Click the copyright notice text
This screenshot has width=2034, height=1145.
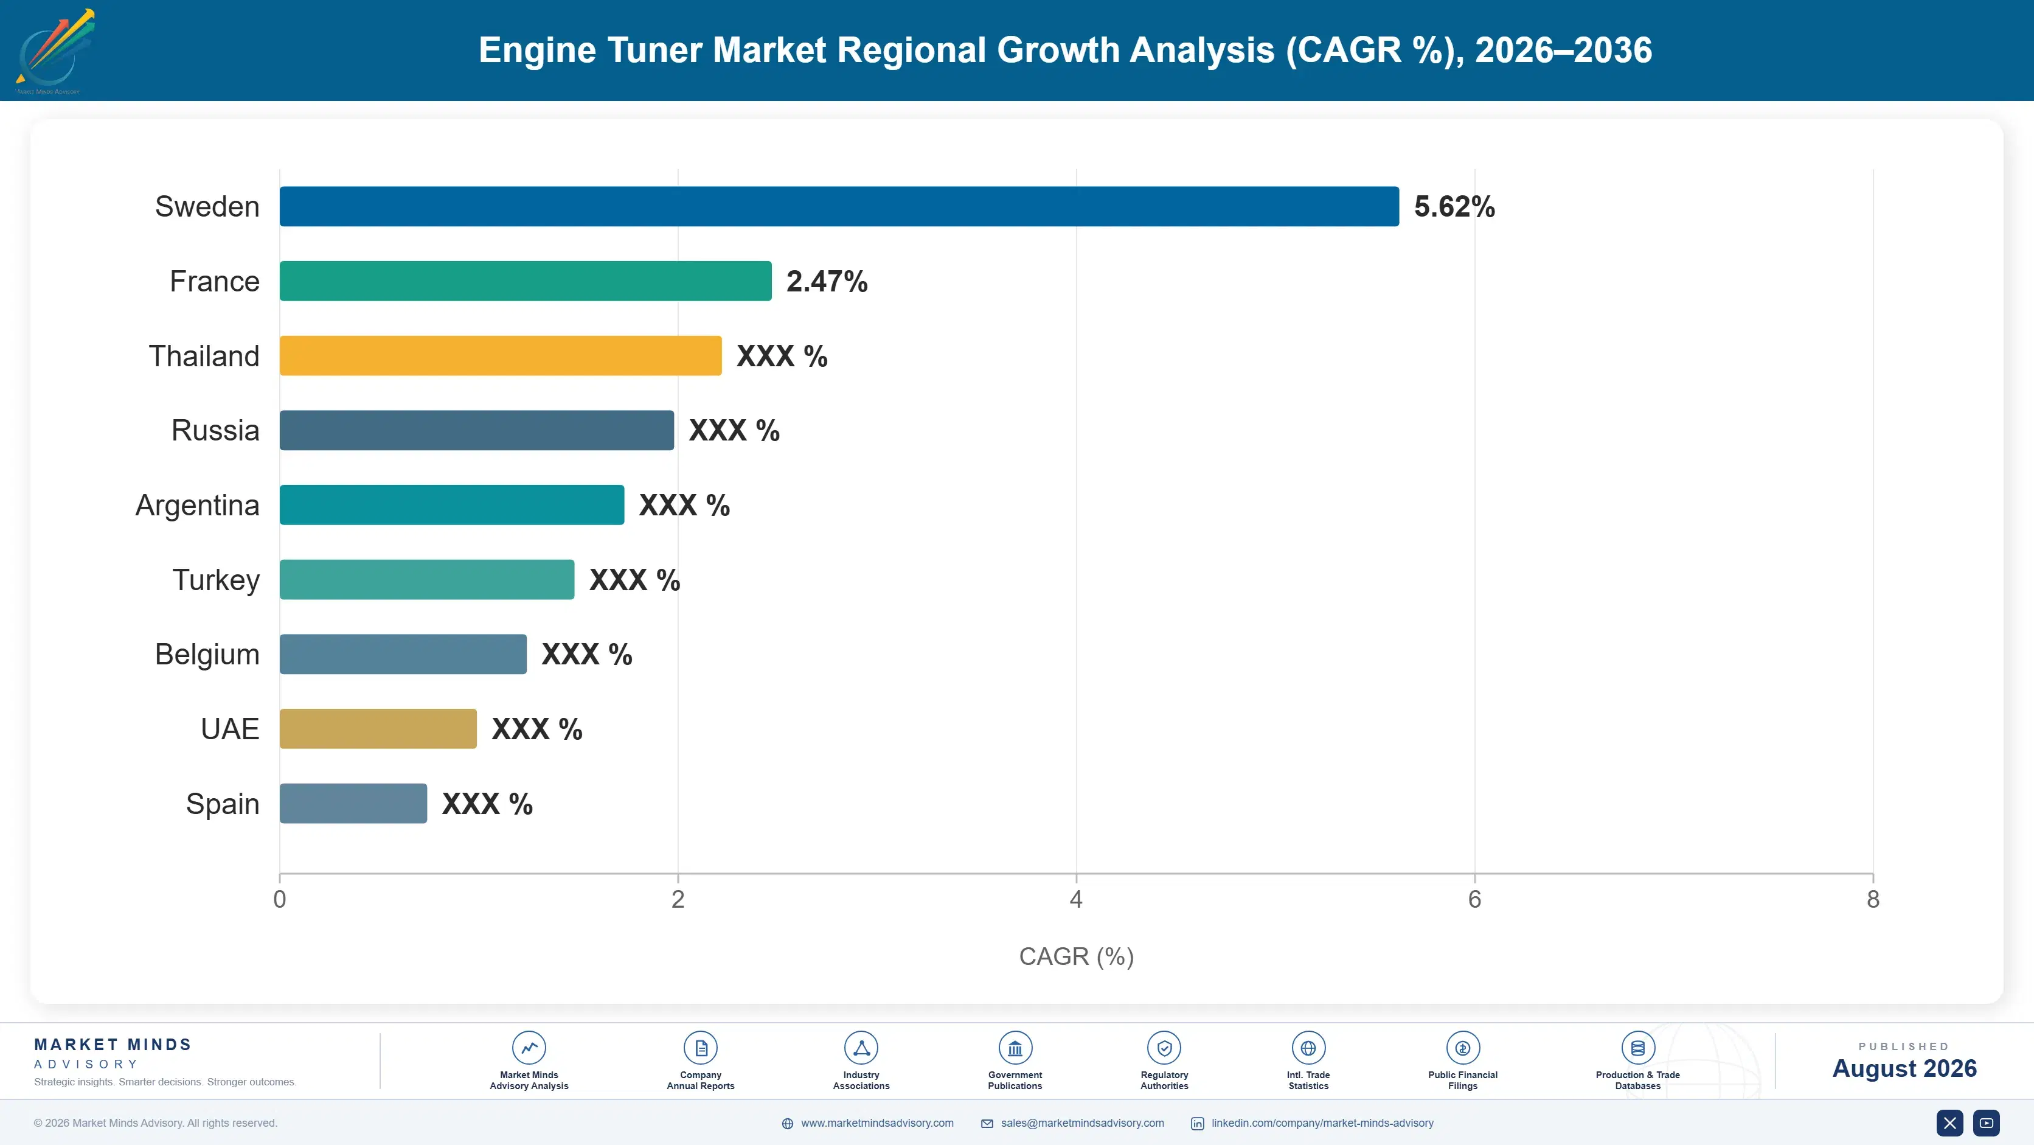(156, 1123)
